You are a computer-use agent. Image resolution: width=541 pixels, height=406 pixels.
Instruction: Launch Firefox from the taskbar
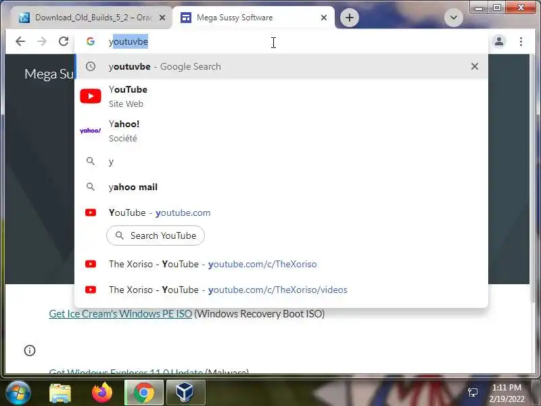click(102, 392)
